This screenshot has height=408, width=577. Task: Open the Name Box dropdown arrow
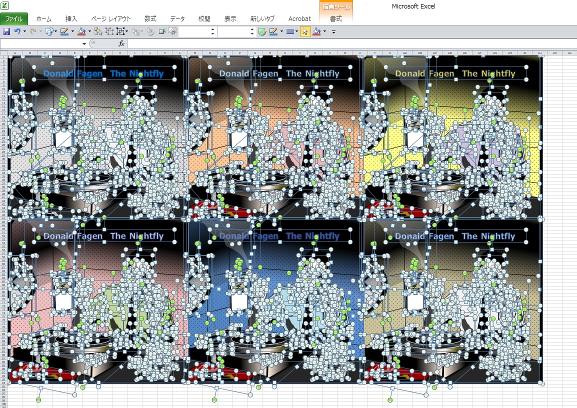point(84,44)
